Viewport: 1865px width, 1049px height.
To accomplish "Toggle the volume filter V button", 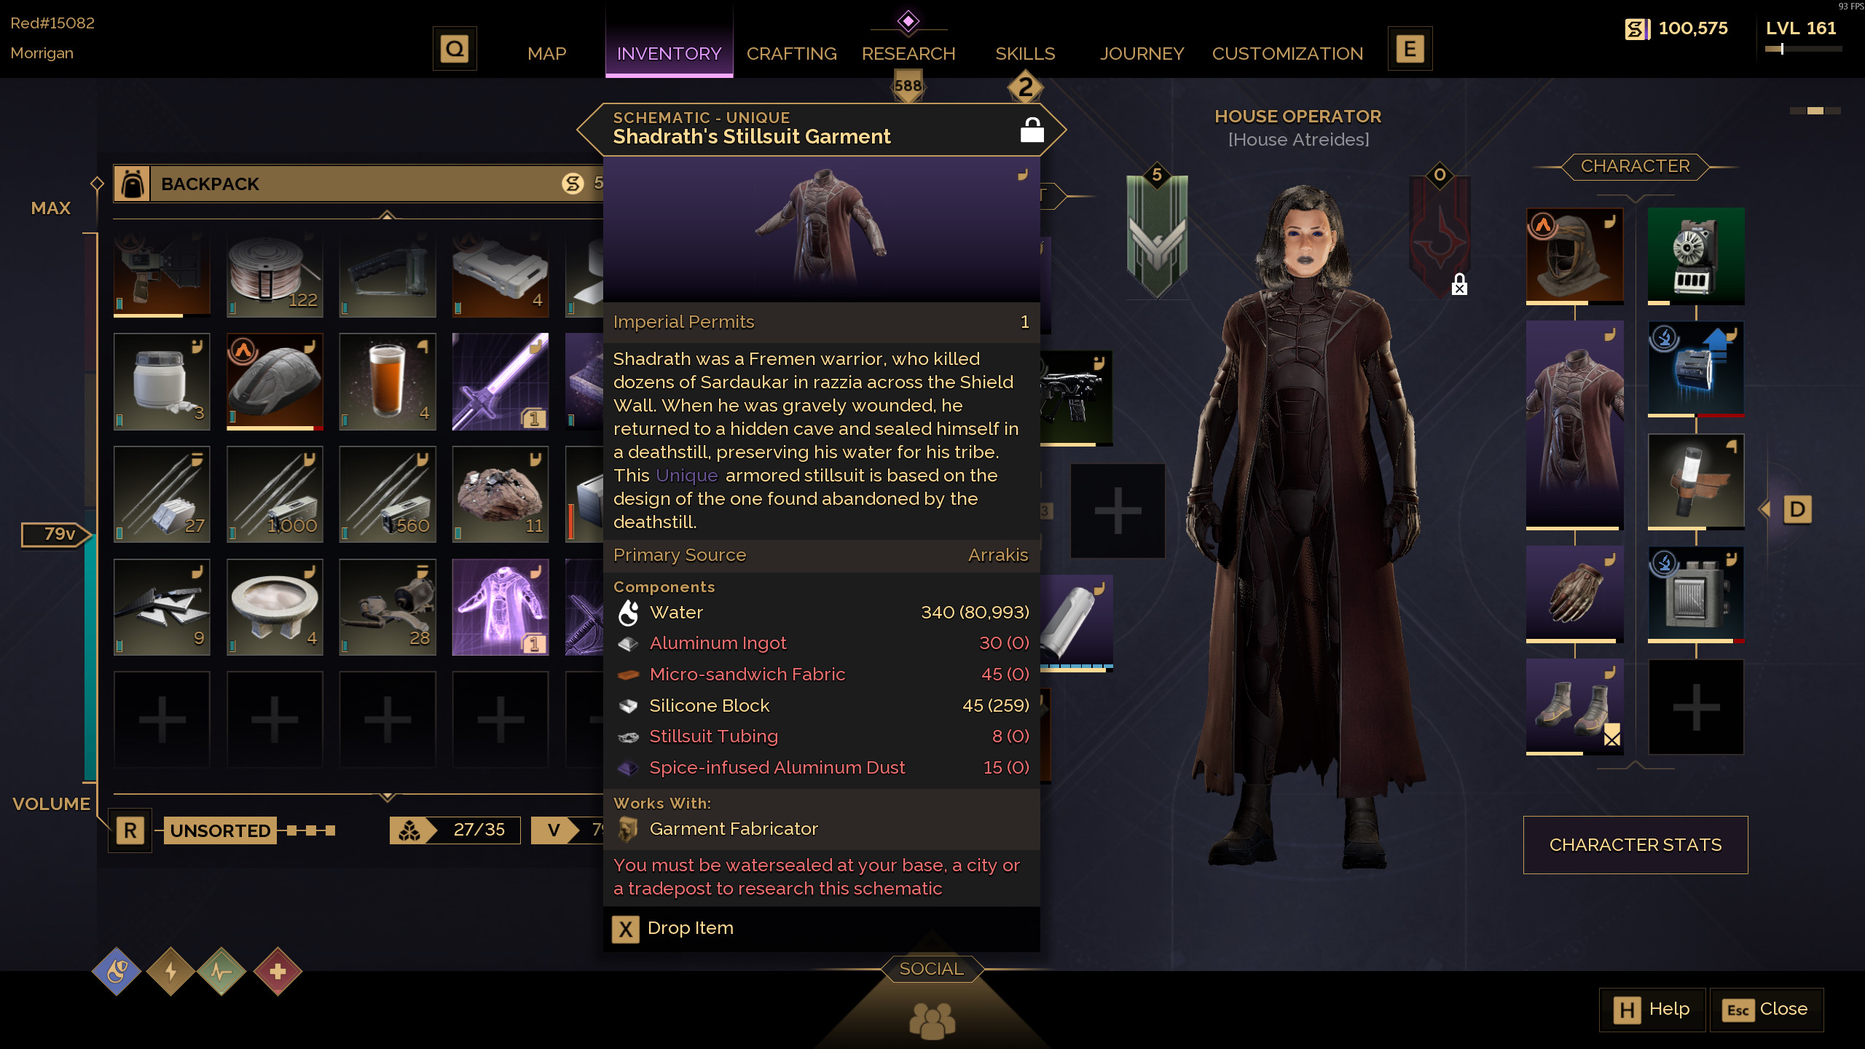I will click(x=554, y=830).
